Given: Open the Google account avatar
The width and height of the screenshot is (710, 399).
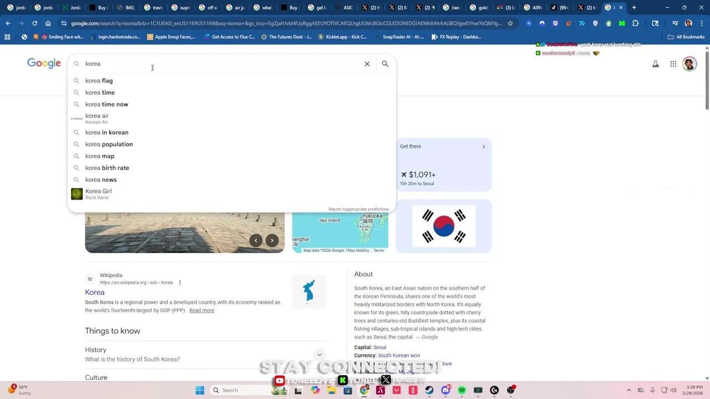Looking at the screenshot, I should click(x=689, y=64).
